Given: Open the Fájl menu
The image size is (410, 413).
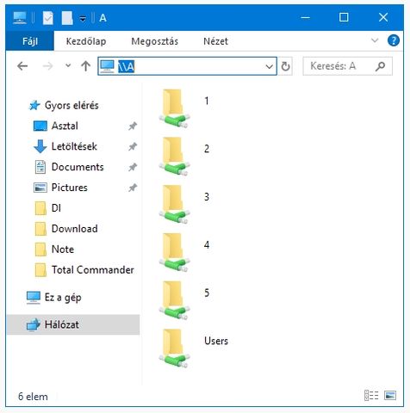Looking at the screenshot, I should pos(30,41).
